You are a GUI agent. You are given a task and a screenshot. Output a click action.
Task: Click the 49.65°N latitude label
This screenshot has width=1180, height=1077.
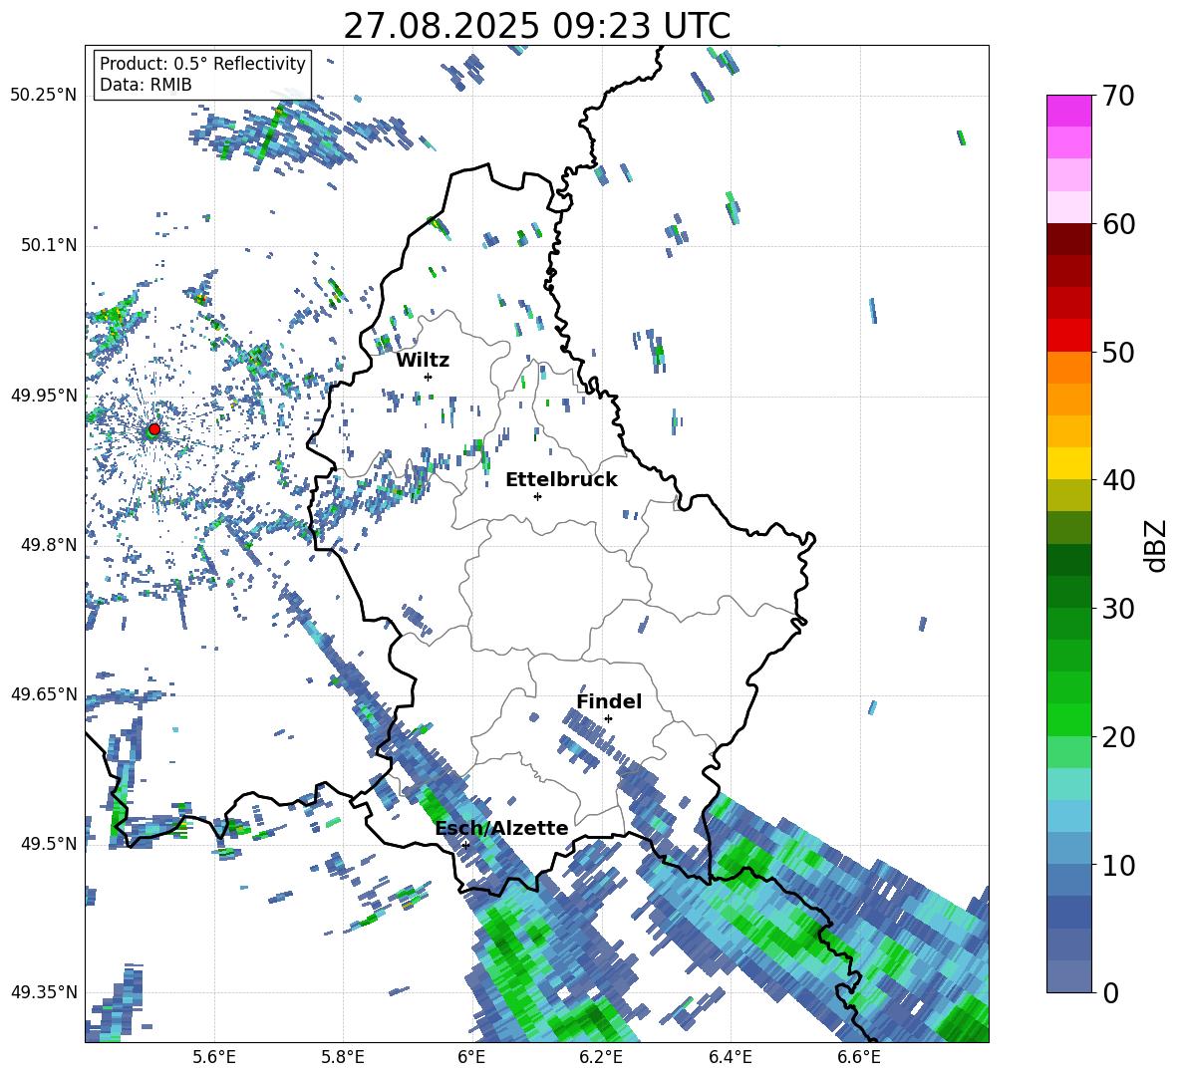44,694
